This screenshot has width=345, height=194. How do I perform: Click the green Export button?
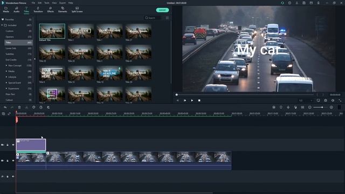click(162, 10)
